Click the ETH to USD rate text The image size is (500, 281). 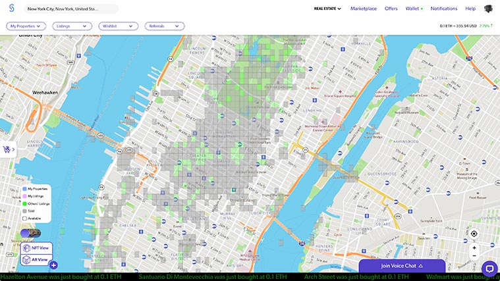click(458, 26)
